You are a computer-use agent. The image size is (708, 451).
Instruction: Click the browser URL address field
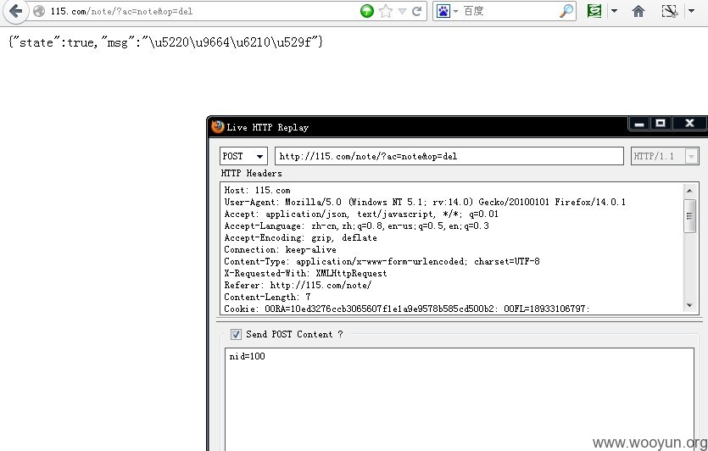(203, 11)
